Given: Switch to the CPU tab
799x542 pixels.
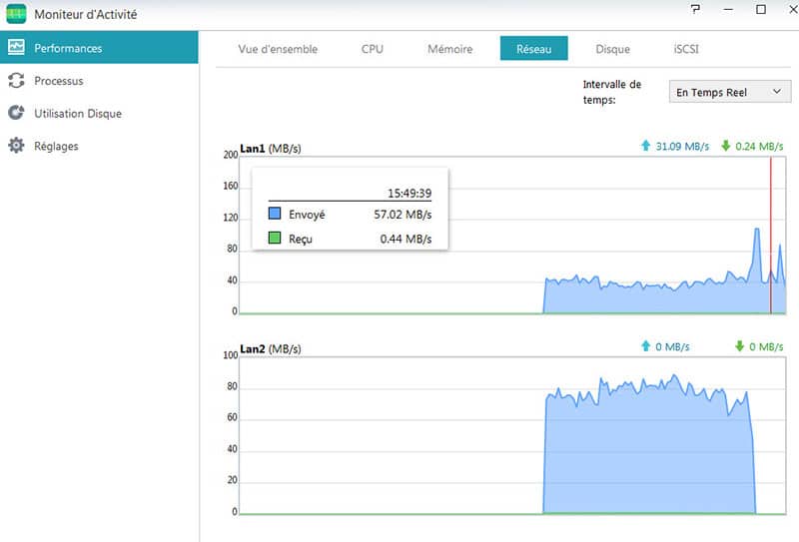Looking at the screenshot, I should click(372, 49).
